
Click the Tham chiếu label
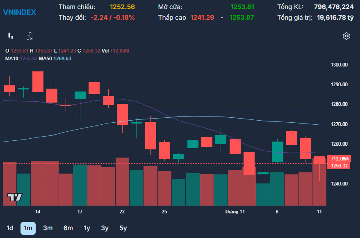(x=77, y=7)
